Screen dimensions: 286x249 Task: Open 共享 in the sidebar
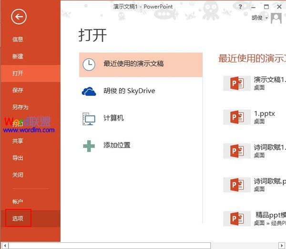point(18,141)
